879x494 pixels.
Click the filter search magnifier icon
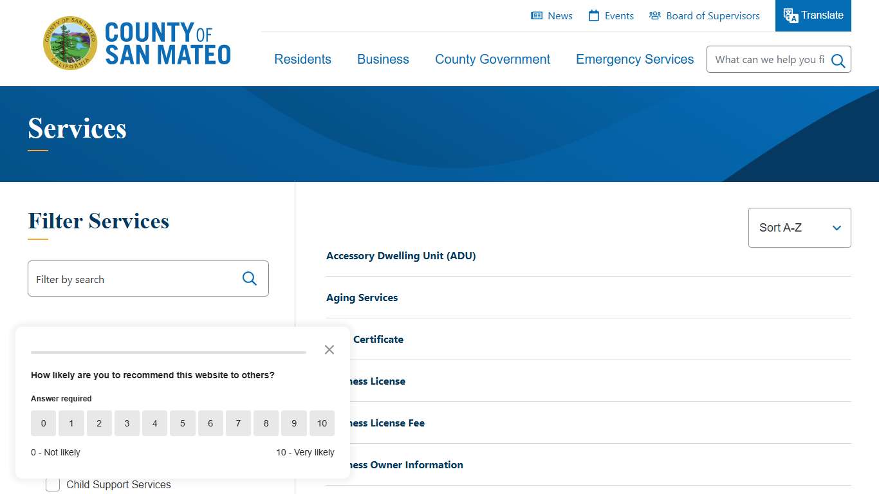(250, 279)
